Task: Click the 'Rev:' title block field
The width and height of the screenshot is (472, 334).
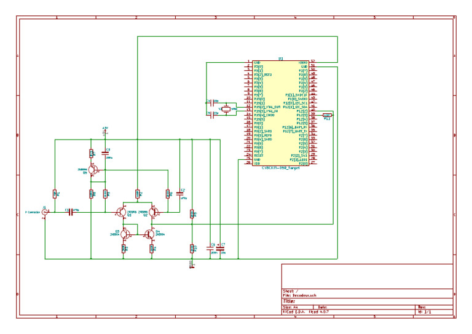Action: point(422,307)
